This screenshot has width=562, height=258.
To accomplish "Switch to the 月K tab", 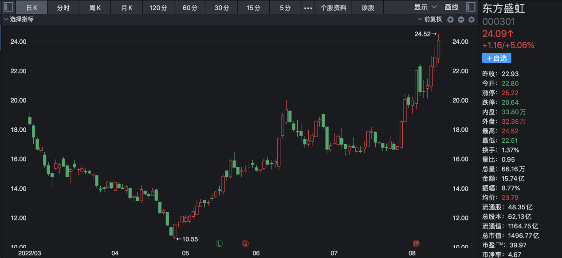I will click(126, 8).
